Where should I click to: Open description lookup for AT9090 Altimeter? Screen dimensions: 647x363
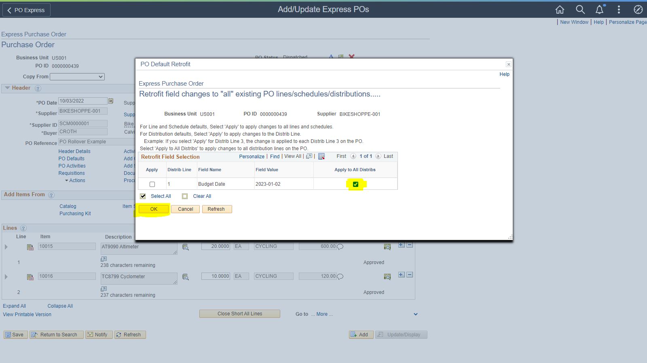pyautogui.click(x=186, y=247)
